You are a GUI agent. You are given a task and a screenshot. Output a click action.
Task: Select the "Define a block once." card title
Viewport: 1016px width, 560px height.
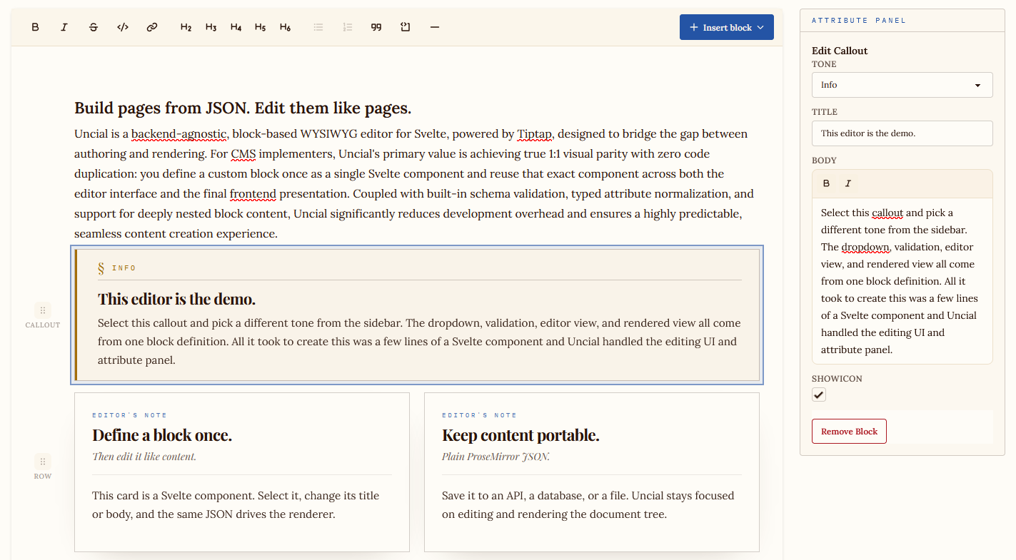coord(162,435)
